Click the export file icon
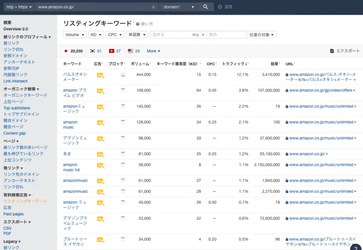363x250 pixels. pos(332,51)
